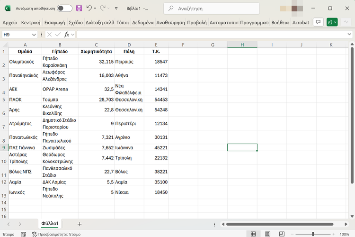Image resolution: width=355 pixels, height=237 pixels.
Task: Open the undo history dropdown arrow
Action: click(95, 9)
